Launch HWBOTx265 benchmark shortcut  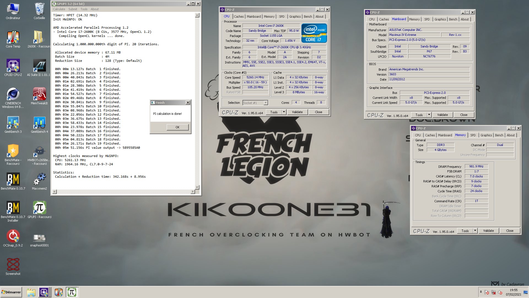coord(39,155)
